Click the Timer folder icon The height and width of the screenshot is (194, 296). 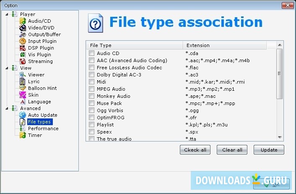(x=23, y=135)
